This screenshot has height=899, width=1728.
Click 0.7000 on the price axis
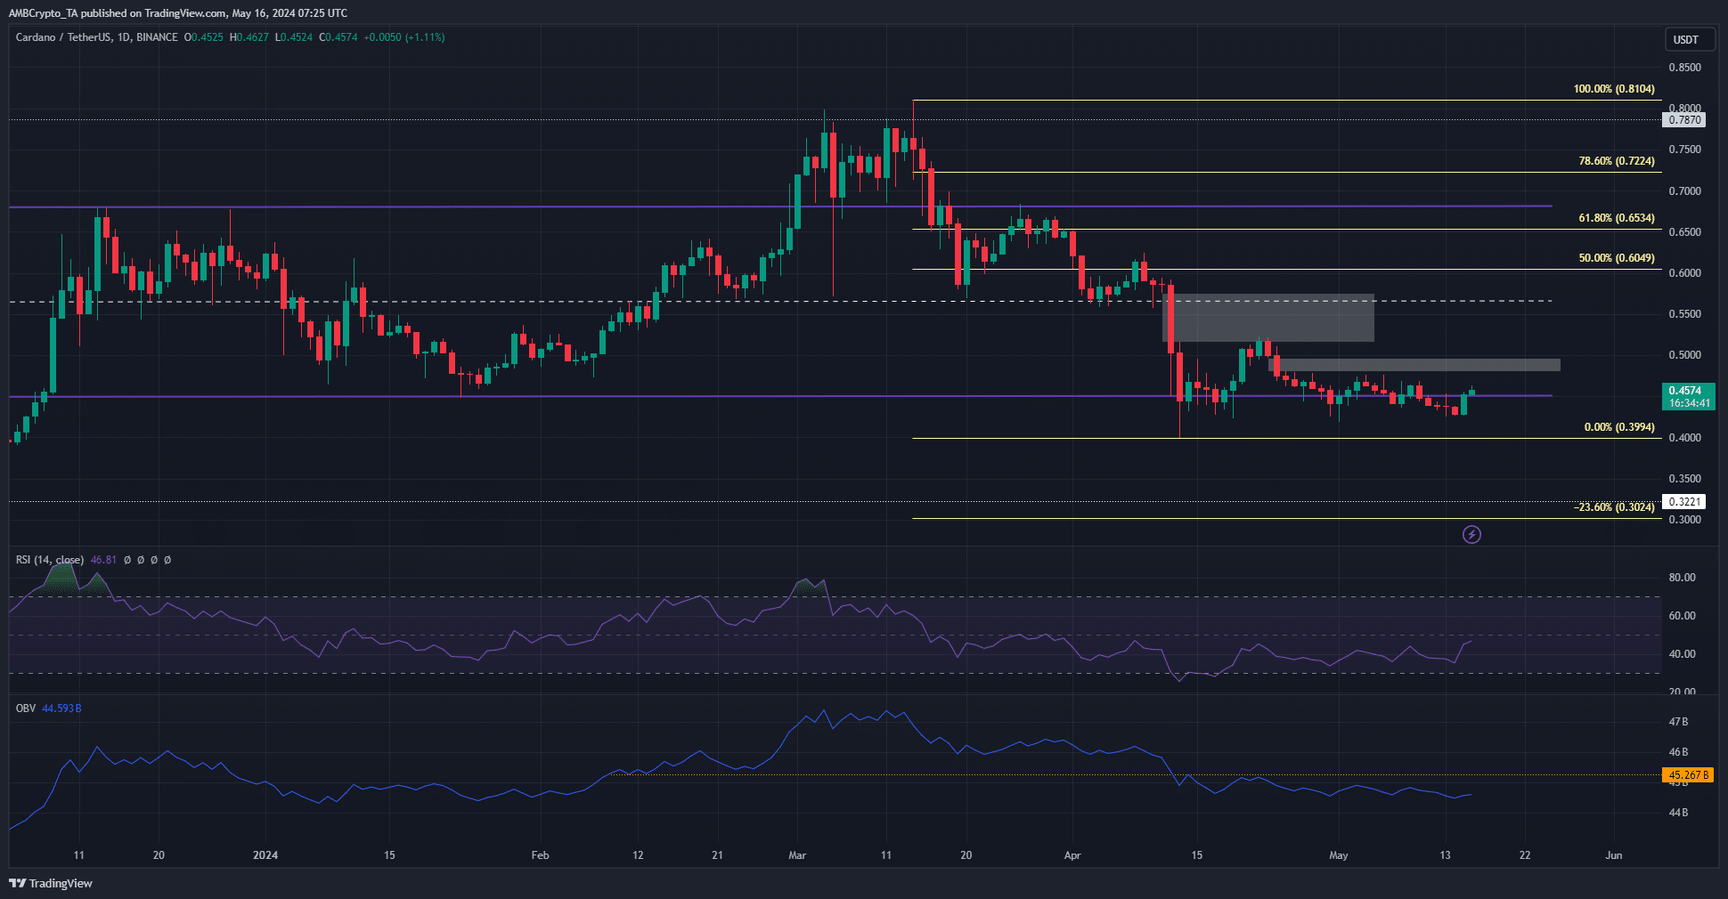coord(1684,191)
